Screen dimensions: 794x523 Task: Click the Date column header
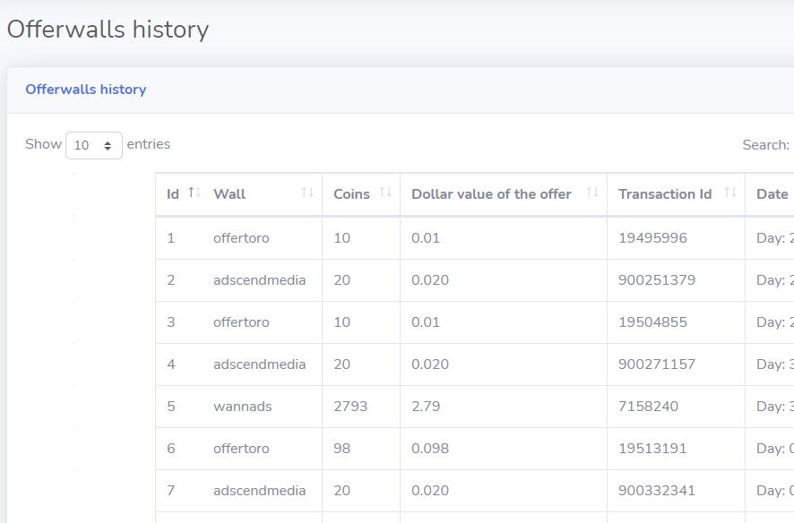(772, 194)
